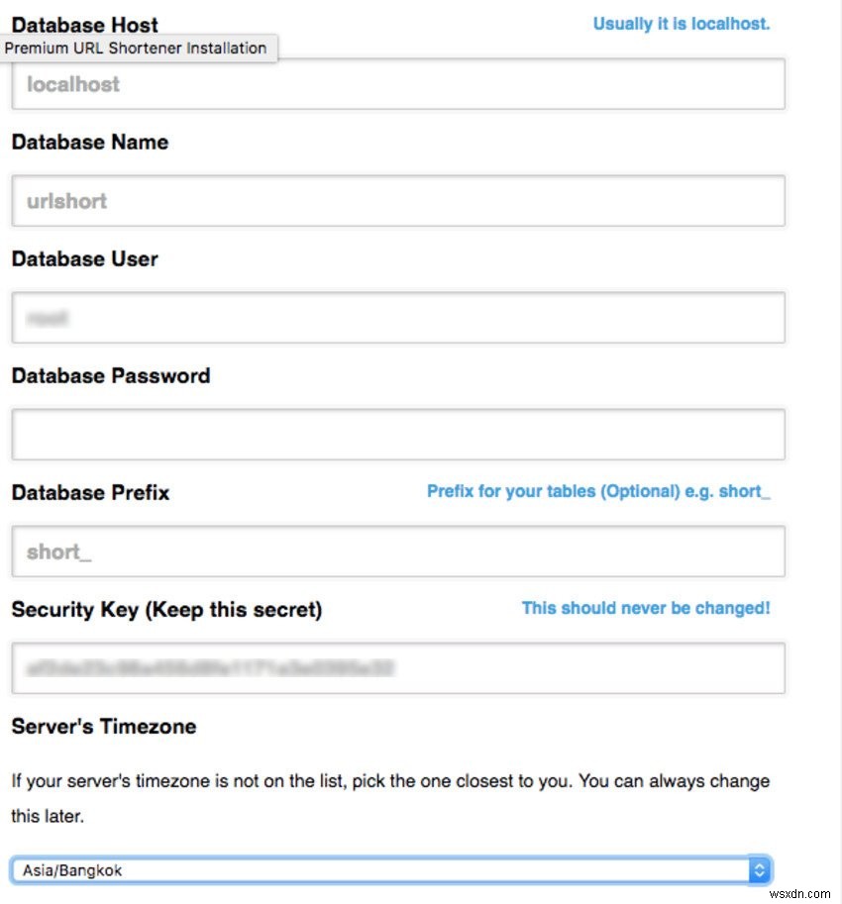Click the Database Host label
Image resolution: width=842 pixels, height=904 pixels.
click(84, 25)
